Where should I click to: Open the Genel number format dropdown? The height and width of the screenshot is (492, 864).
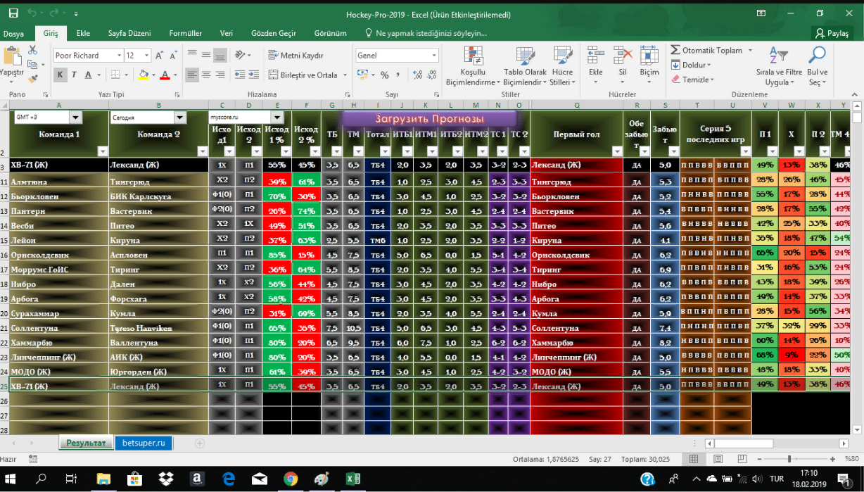434,55
